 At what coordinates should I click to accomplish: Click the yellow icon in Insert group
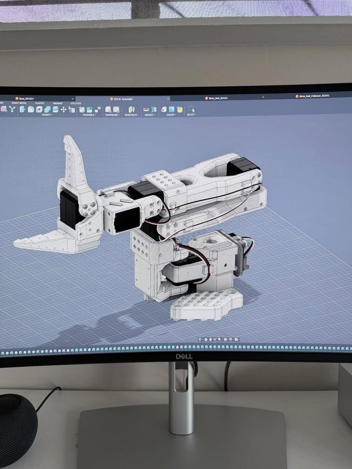click(x=180, y=109)
